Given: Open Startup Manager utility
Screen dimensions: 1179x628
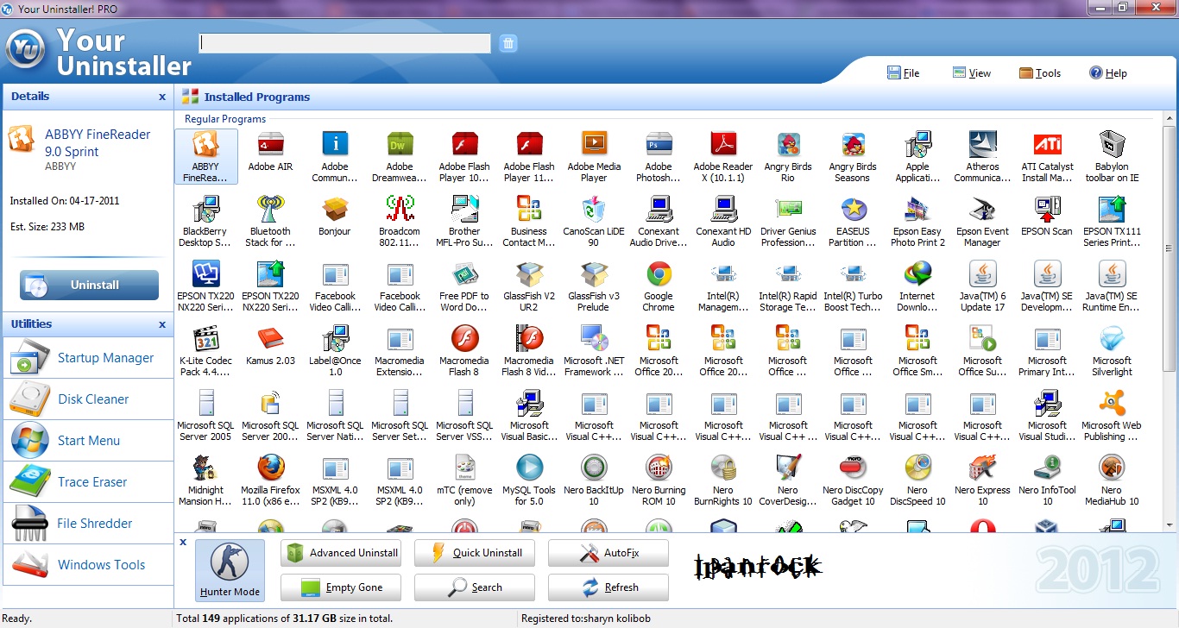Looking at the screenshot, I should pyautogui.click(x=87, y=358).
